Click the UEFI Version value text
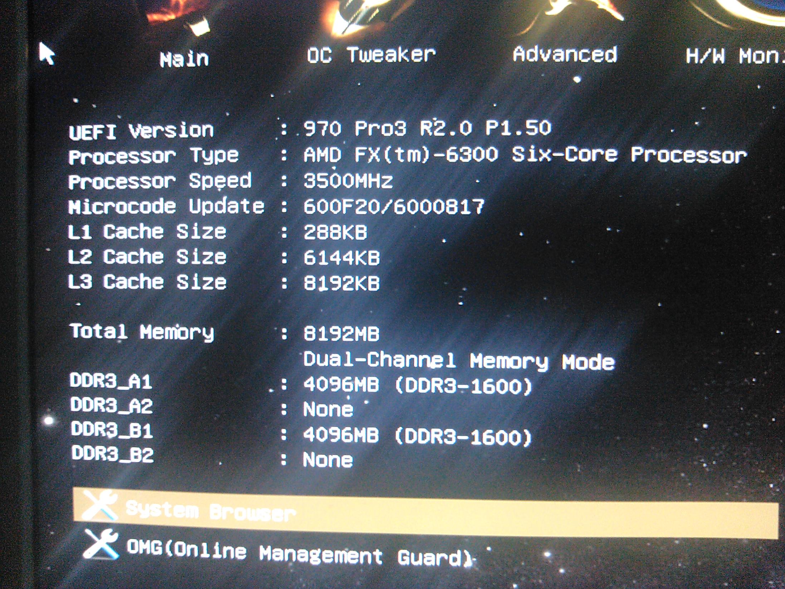This screenshot has width=785, height=589. pyautogui.click(x=427, y=128)
